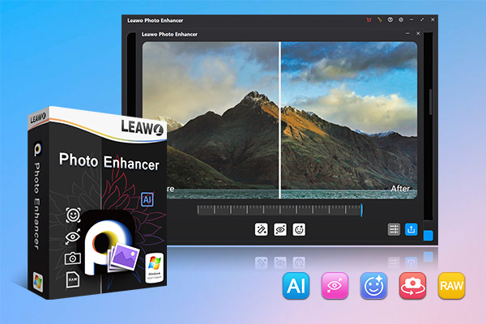
Task: Click the before/after divider line on photo
Action: (279, 121)
